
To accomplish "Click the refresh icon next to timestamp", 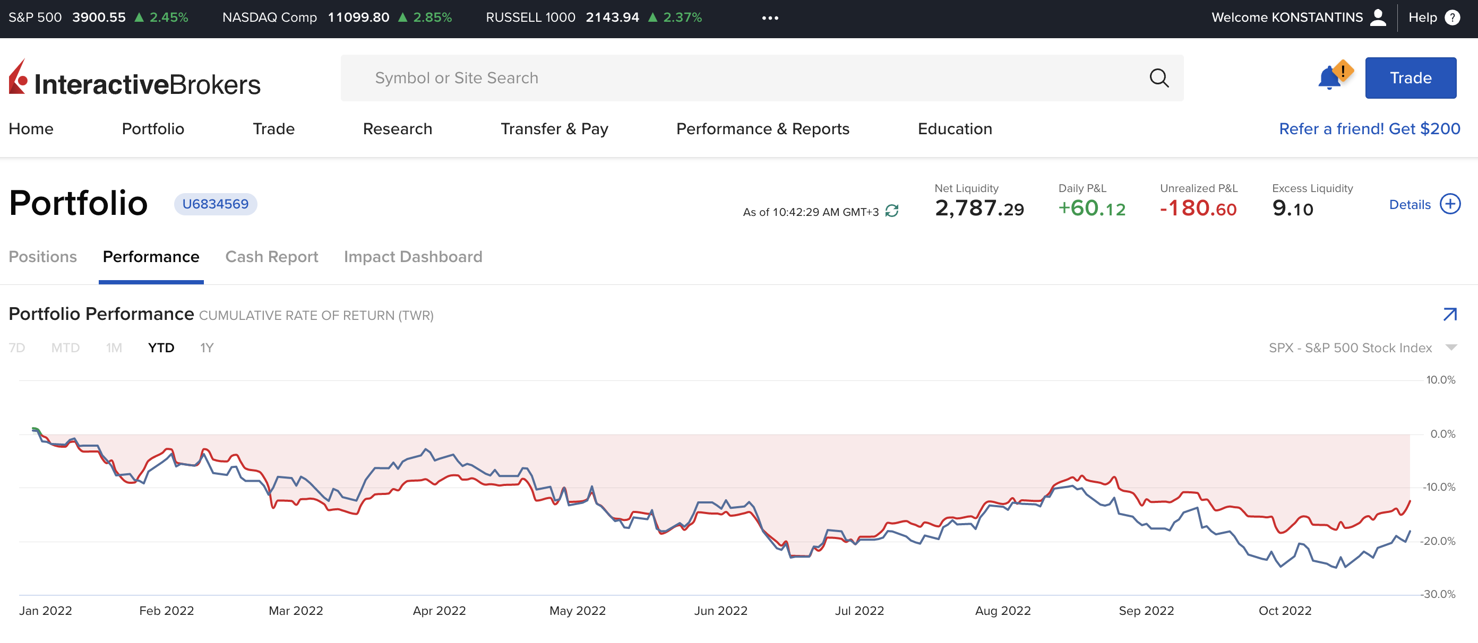I will pos(891,212).
